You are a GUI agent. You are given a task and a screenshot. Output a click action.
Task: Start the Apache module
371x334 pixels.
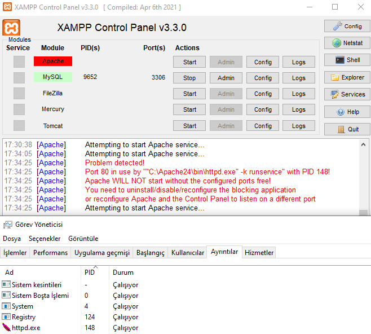point(189,62)
